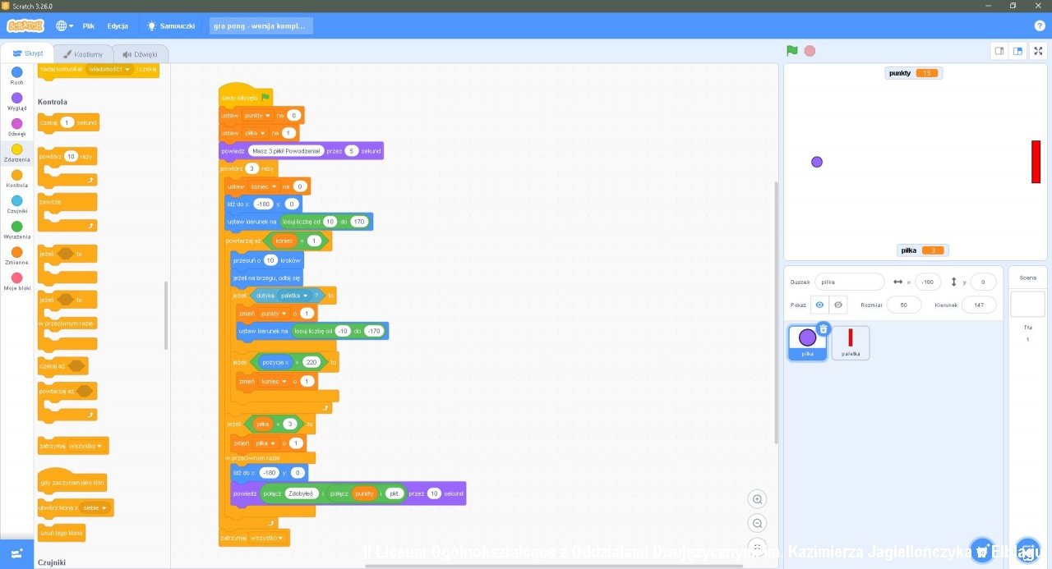Open the help question mark icon
This screenshot has width=1052, height=569.
[1040, 25]
